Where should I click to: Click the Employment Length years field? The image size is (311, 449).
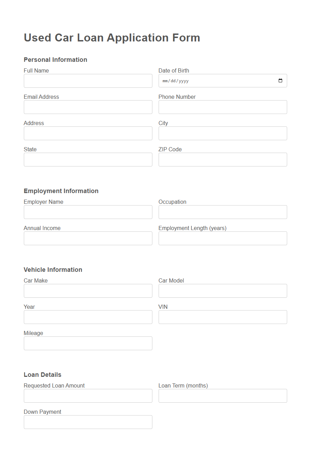coord(222,238)
